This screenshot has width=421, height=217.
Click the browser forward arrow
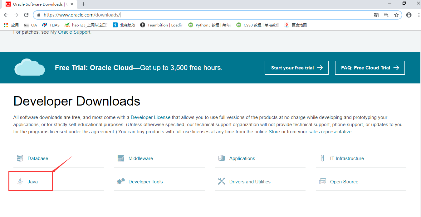pyautogui.click(x=17, y=15)
